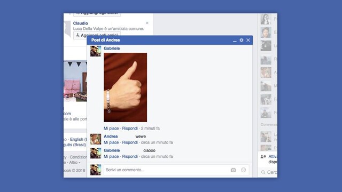Open third contact avatar in chat sidebar
The width and height of the screenshot is (342, 192).
[266, 46]
